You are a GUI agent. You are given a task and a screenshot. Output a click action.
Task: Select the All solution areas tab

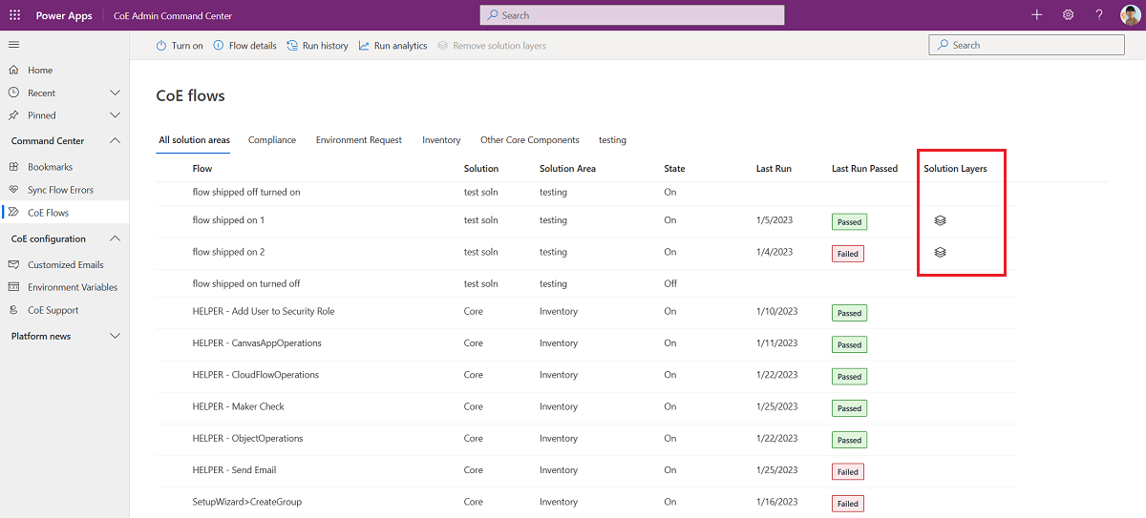(194, 140)
